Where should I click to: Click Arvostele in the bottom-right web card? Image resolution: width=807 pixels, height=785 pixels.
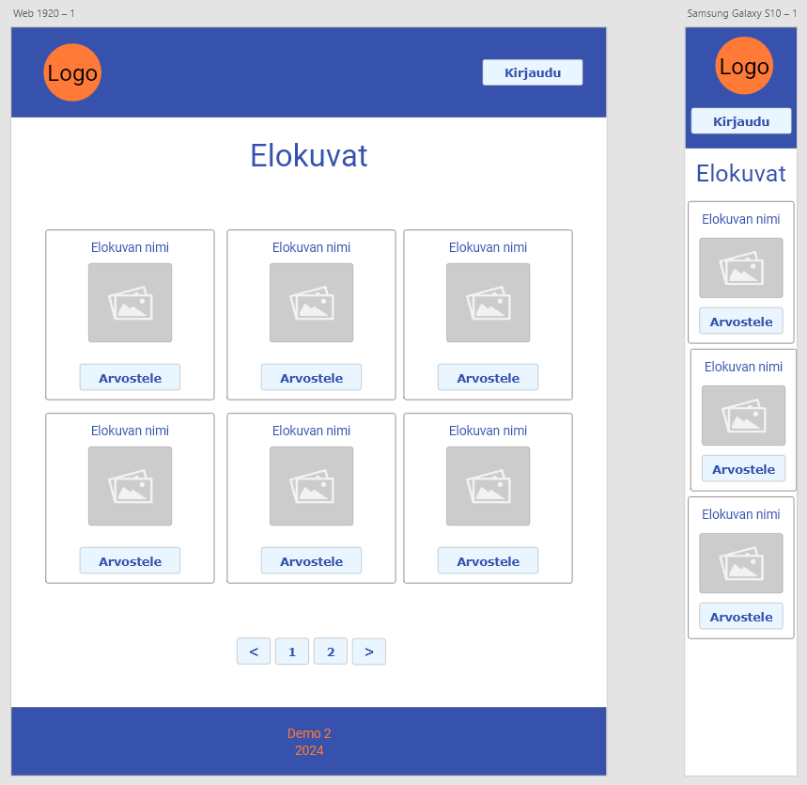click(x=488, y=561)
